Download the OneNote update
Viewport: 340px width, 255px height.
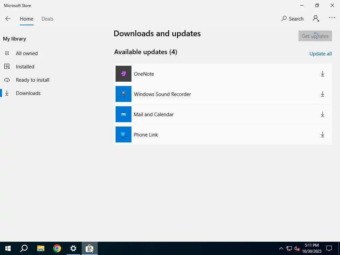pyautogui.click(x=322, y=74)
